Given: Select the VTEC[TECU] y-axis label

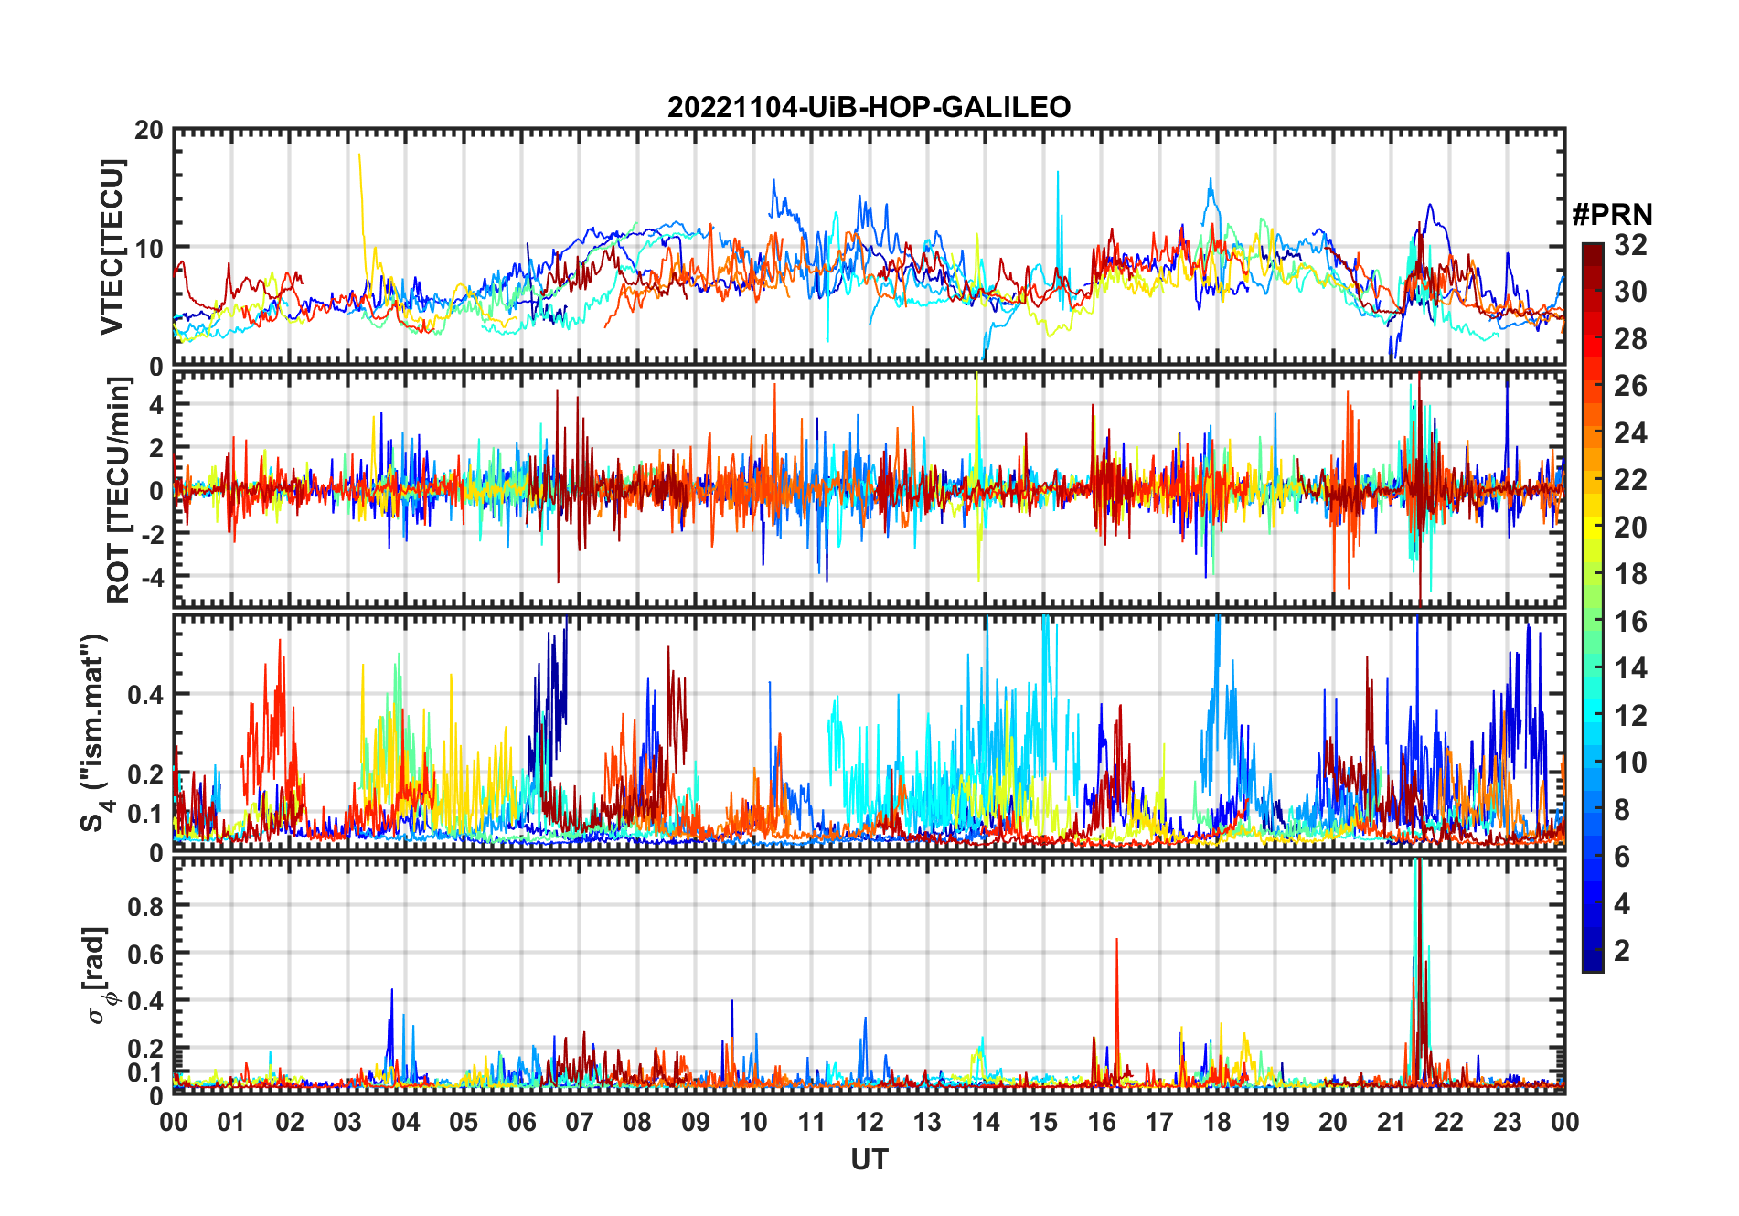Looking at the screenshot, I should pos(112,247).
